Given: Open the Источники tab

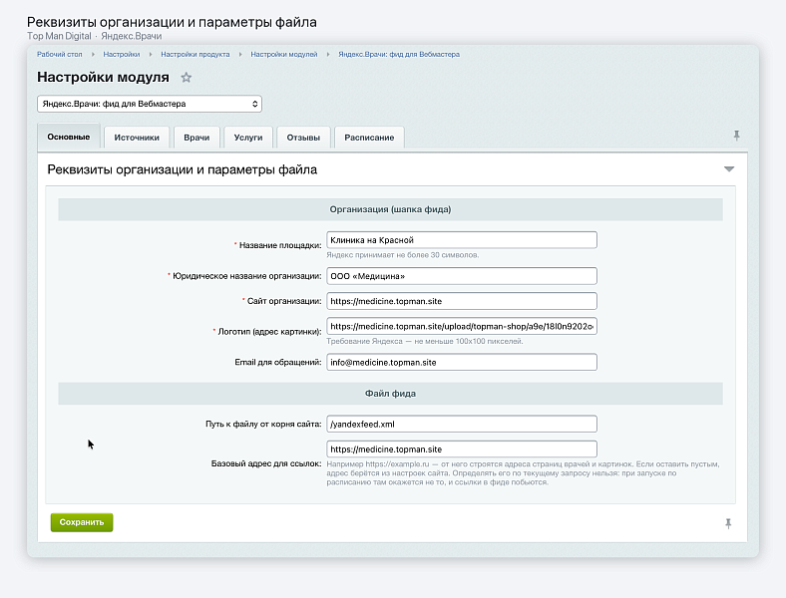Looking at the screenshot, I should coord(137,138).
